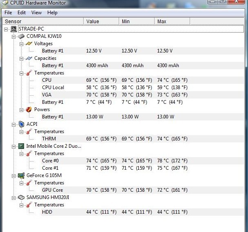The height and width of the screenshot is (232, 248).
Task: Click the GeForce G 105M graphics card icon
Action: click(x=21, y=175)
